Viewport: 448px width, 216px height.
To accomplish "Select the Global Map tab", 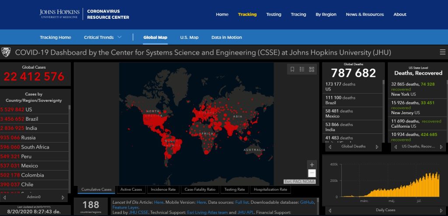I will (155, 37).
